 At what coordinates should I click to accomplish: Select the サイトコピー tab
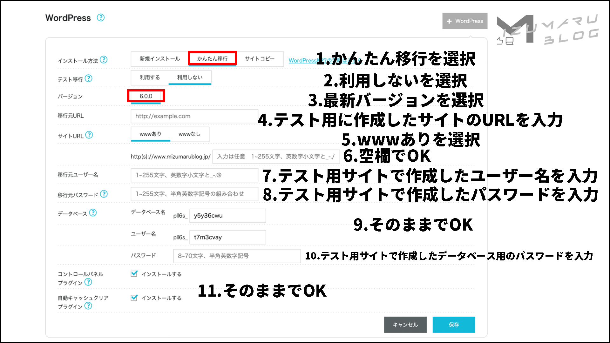pyautogui.click(x=260, y=59)
